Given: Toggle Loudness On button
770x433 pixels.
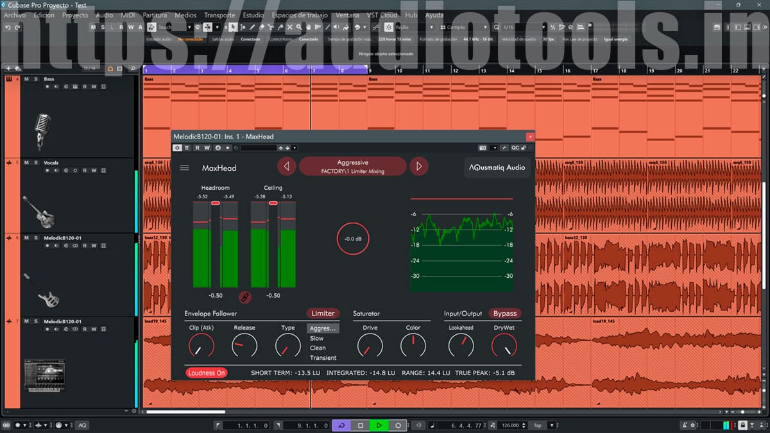Looking at the screenshot, I should click(207, 373).
